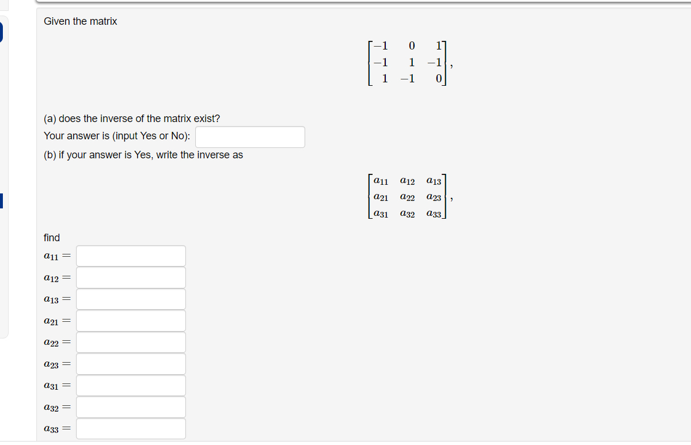Click part (b) instruction text

[144, 154]
